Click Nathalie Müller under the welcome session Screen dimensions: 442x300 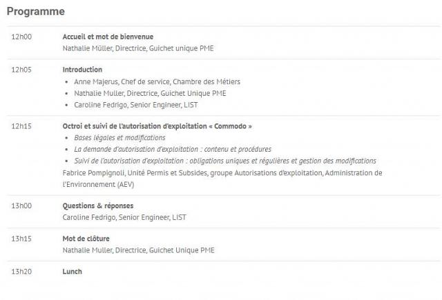138,48
